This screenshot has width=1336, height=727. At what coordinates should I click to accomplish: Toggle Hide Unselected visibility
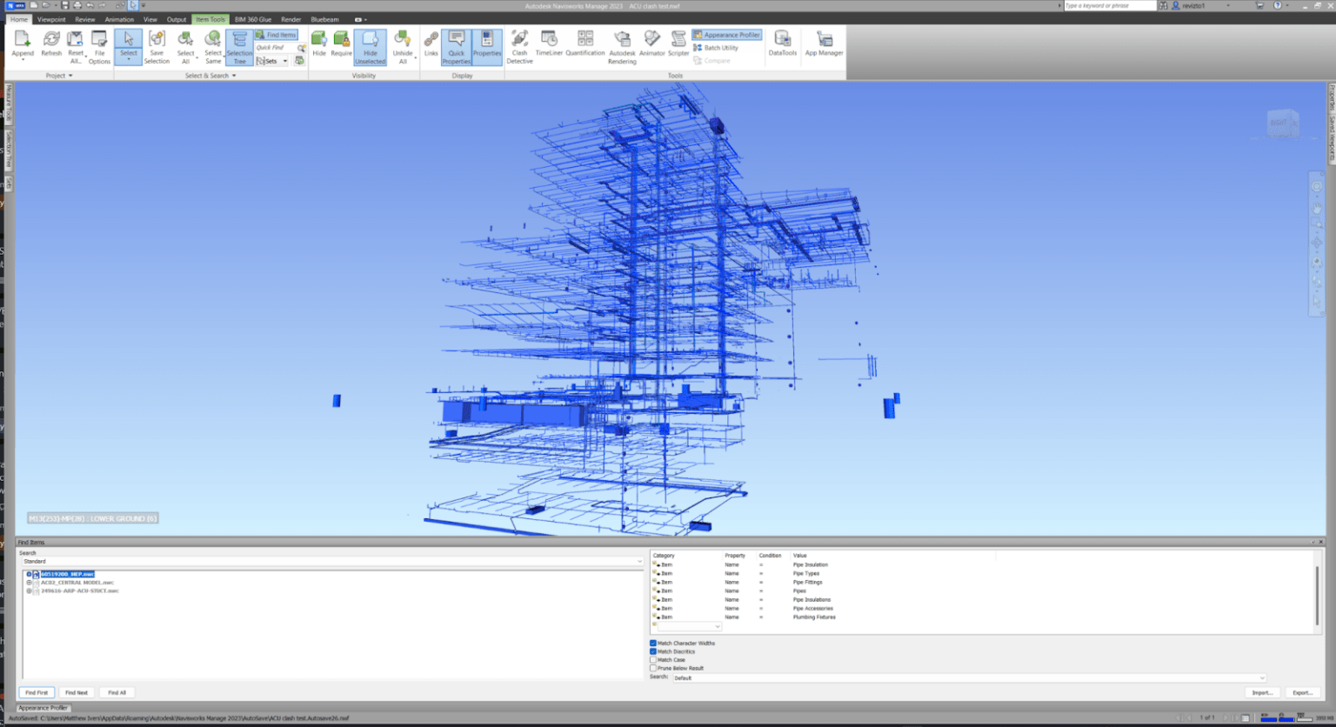370,45
